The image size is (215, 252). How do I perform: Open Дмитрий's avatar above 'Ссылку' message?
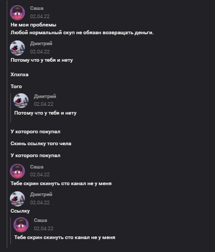click(x=17, y=199)
